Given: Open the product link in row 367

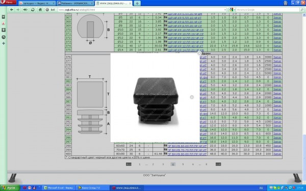Looking at the screenshot, I should click(x=185, y=18).
